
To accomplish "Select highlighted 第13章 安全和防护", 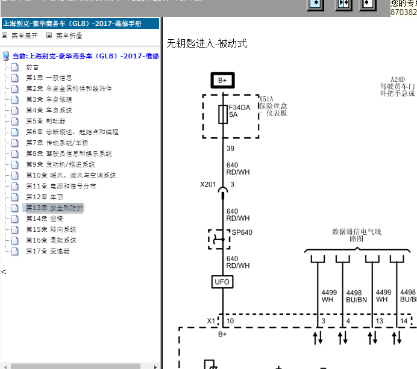I will point(54,208).
